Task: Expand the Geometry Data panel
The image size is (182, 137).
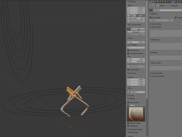Action: coord(151,73)
